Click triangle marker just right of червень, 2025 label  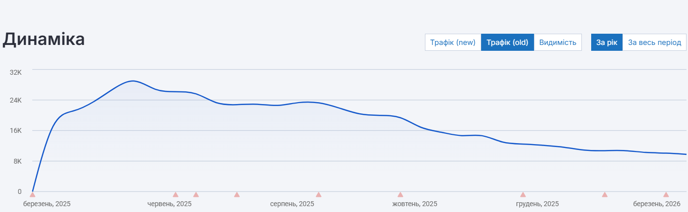[x=196, y=194]
